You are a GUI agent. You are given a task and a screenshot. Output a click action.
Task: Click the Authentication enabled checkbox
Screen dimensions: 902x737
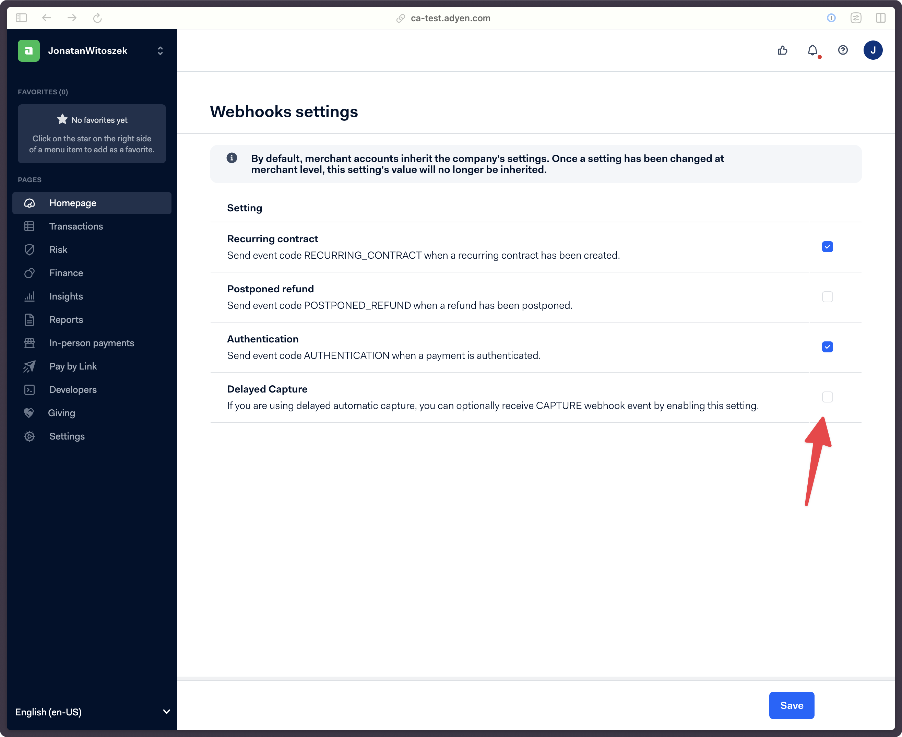(828, 347)
